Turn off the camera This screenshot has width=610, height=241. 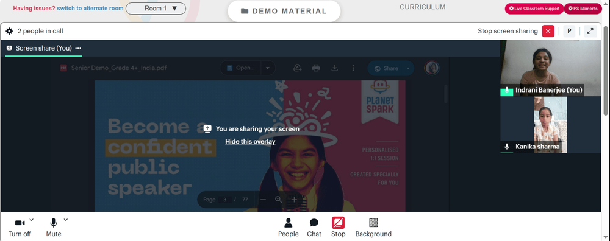pyautogui.click(x=20, y=228)
